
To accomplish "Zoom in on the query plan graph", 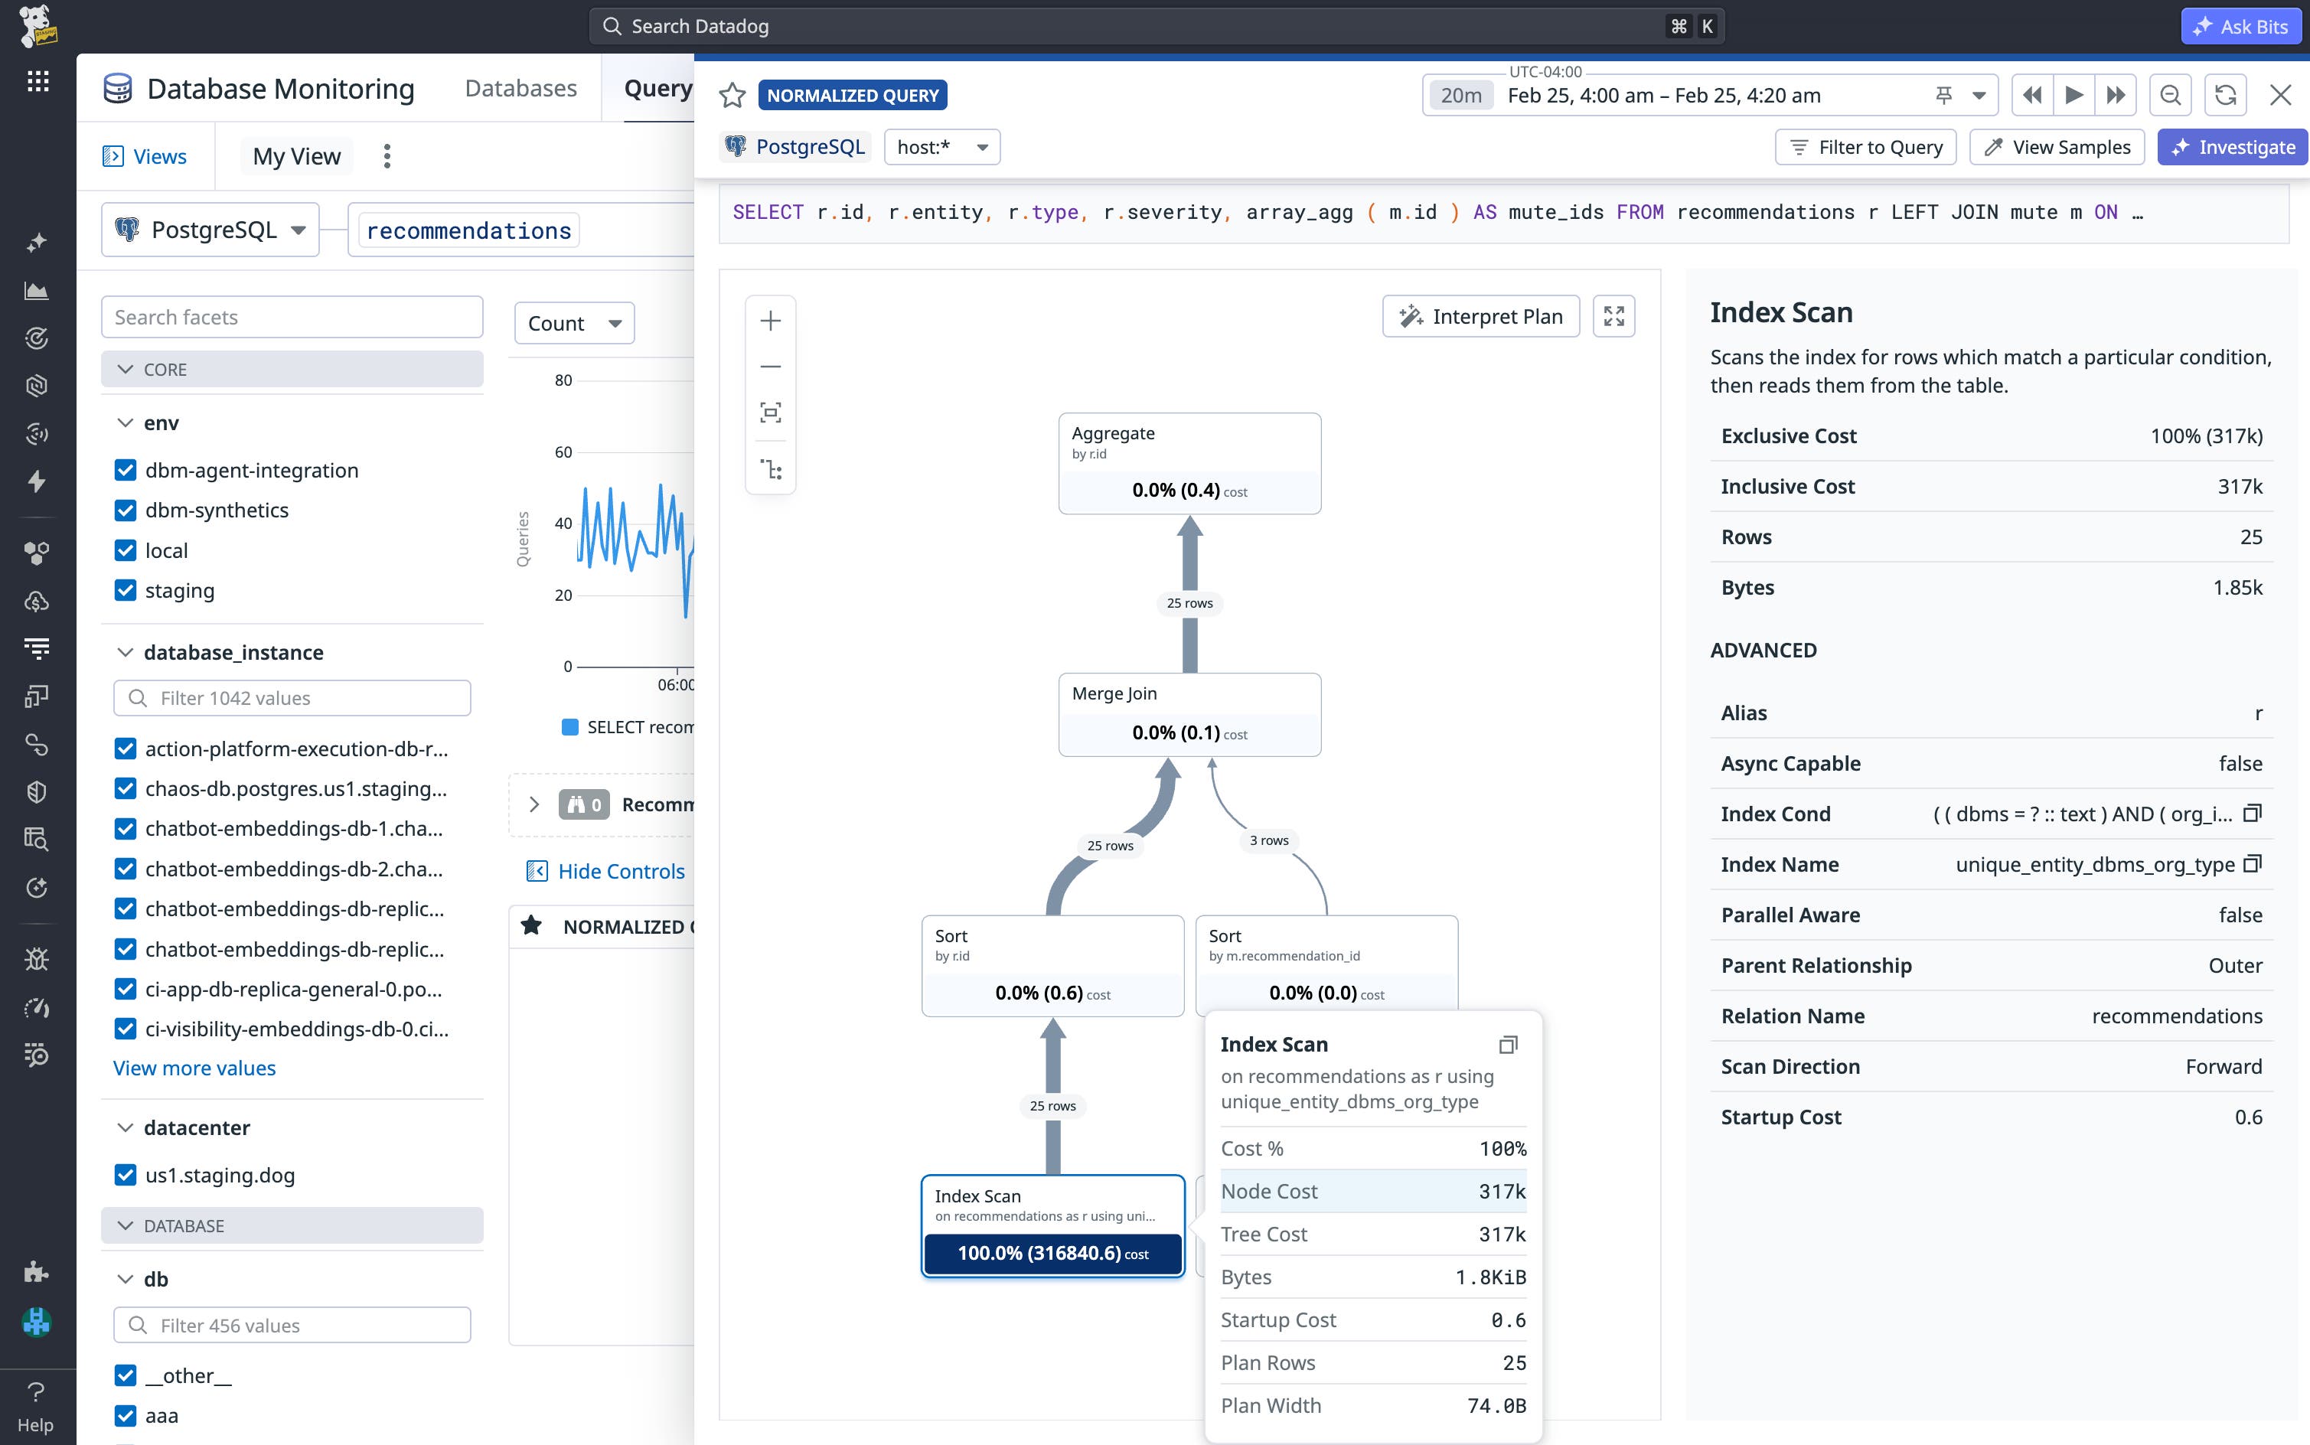I will coord(770,320).
